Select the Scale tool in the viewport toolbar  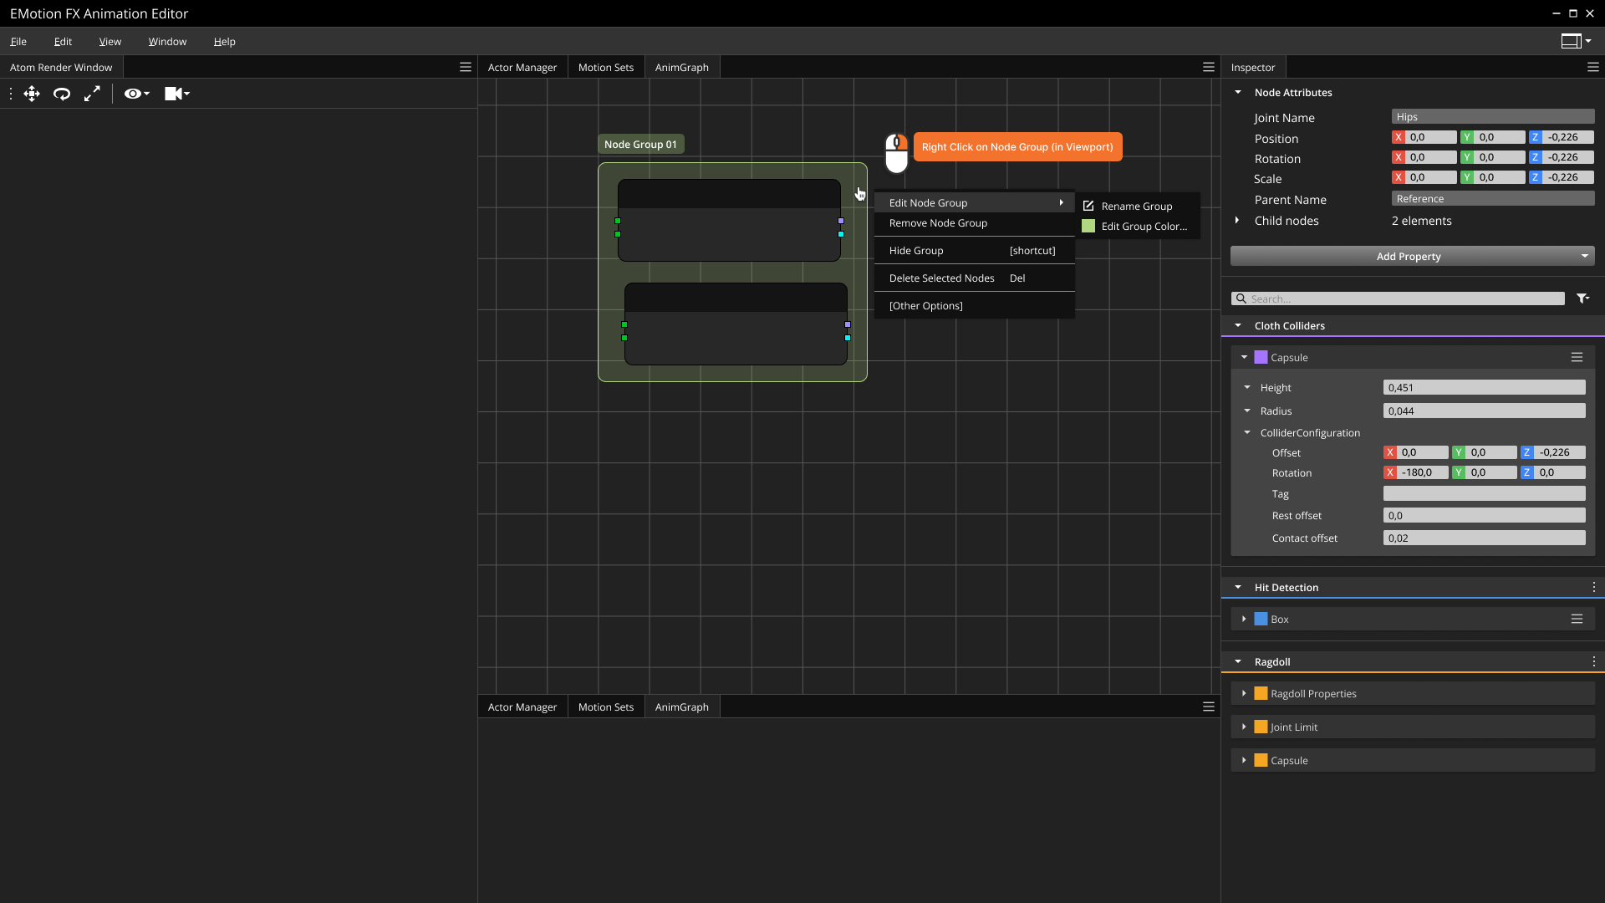pos(92,94)
